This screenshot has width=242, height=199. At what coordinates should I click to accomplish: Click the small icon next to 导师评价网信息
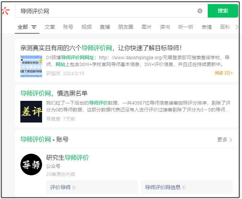(x=184, y=187)
